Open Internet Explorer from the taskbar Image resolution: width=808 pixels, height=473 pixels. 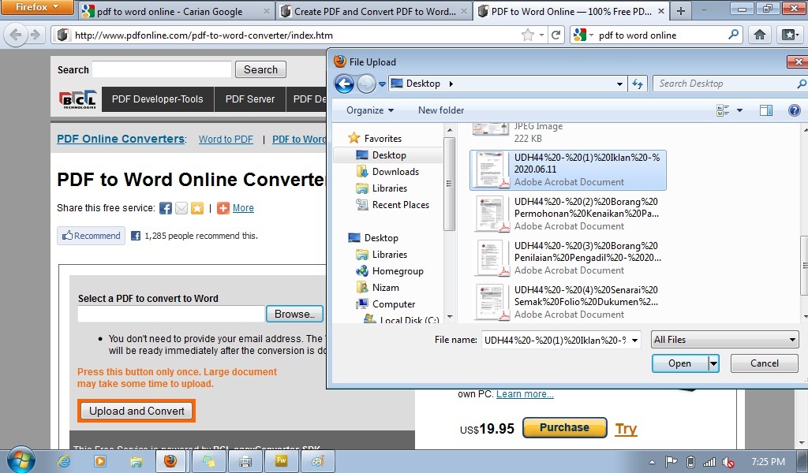coord(65,461)
